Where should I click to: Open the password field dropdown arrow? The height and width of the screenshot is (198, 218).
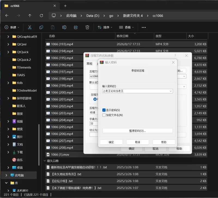171,91
